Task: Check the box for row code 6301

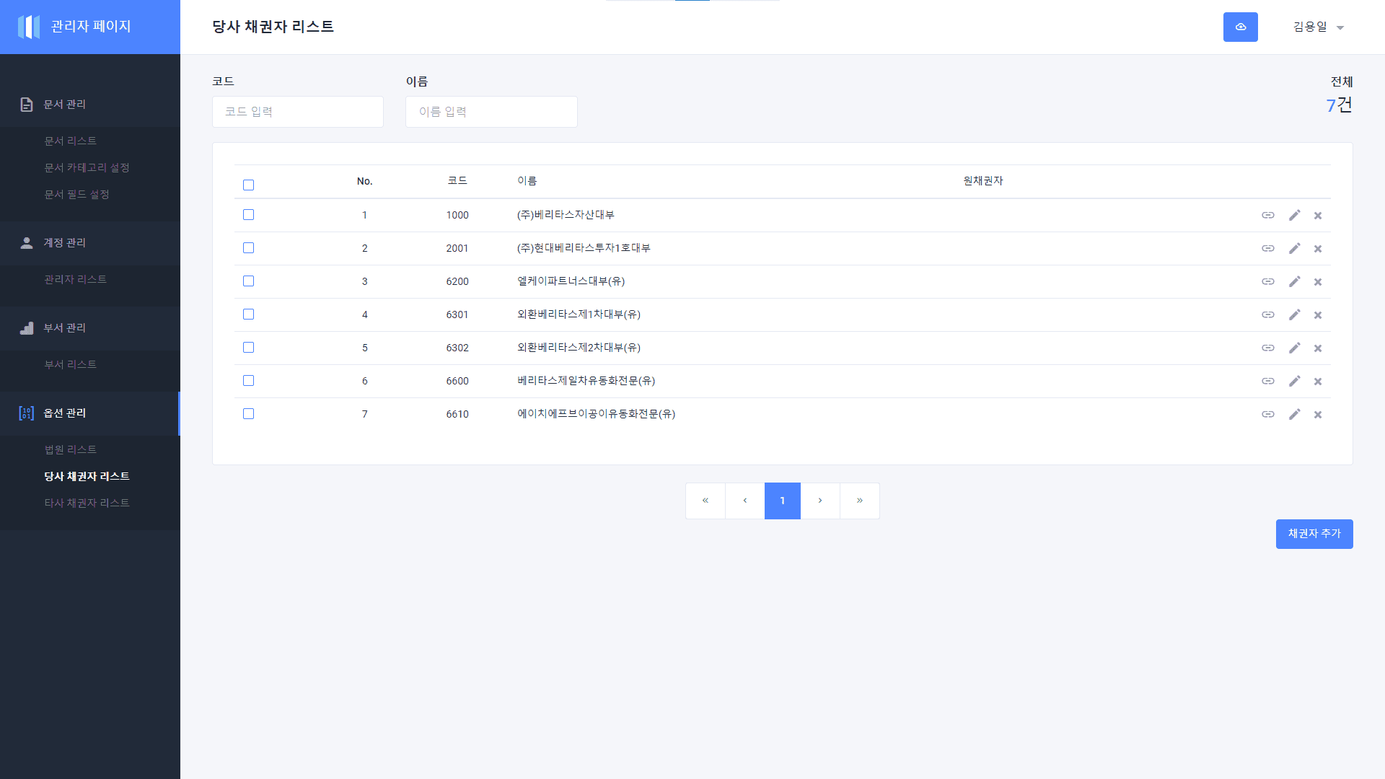Action: tap(248, 314)
